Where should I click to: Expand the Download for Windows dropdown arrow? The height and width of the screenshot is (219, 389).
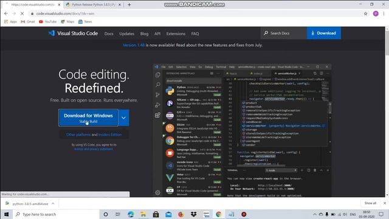point(123,117)
